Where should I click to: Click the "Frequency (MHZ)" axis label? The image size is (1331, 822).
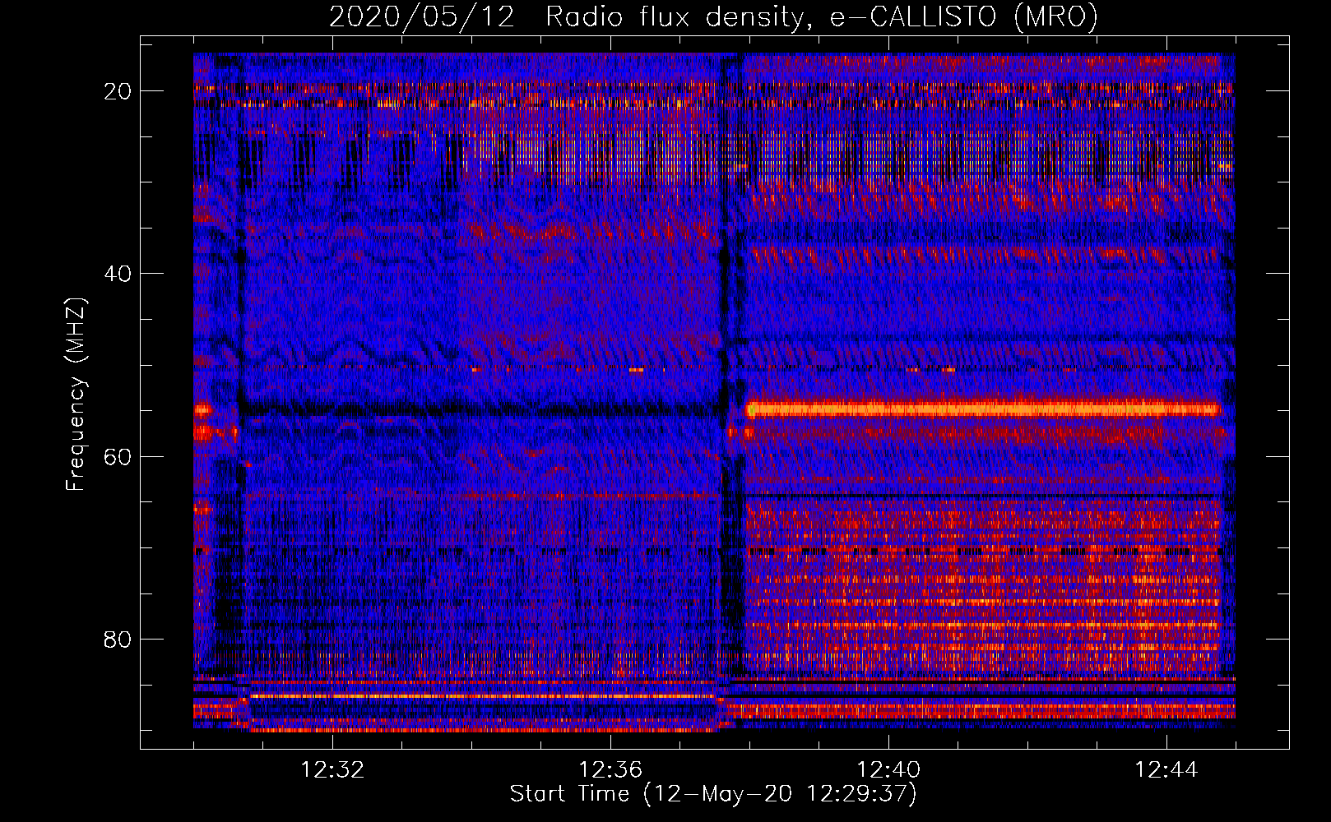(76, 395)
